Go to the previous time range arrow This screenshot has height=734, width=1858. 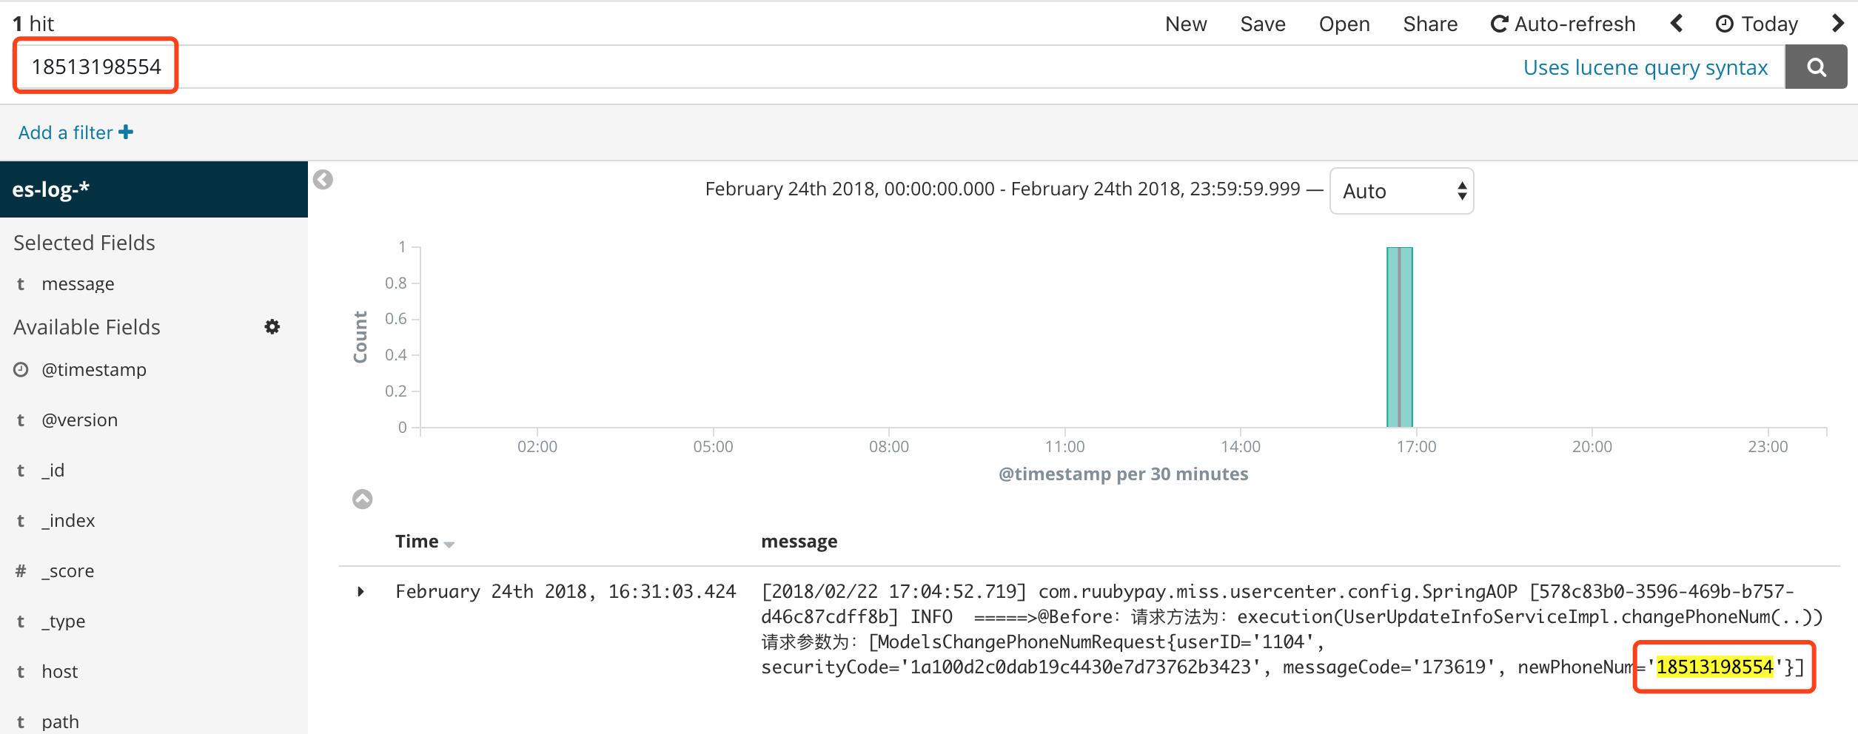click(1677, 24)
